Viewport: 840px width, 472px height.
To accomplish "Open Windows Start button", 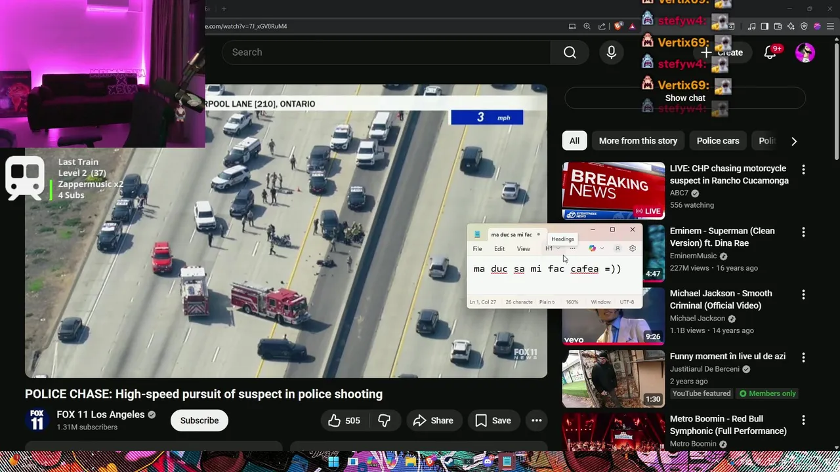I will [x=333, y=462].
